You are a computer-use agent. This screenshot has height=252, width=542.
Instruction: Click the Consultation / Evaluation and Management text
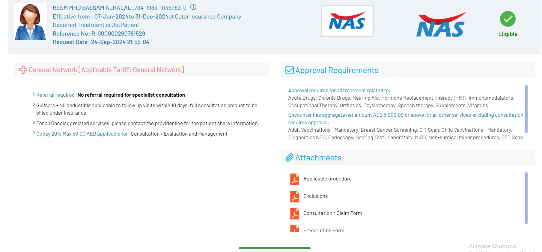coord(179,134)
